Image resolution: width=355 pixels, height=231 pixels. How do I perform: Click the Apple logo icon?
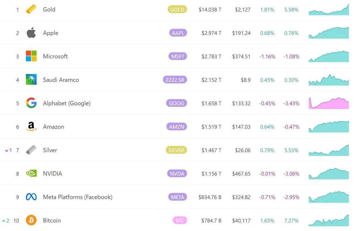pyautogui.click(x=31, y=33)
